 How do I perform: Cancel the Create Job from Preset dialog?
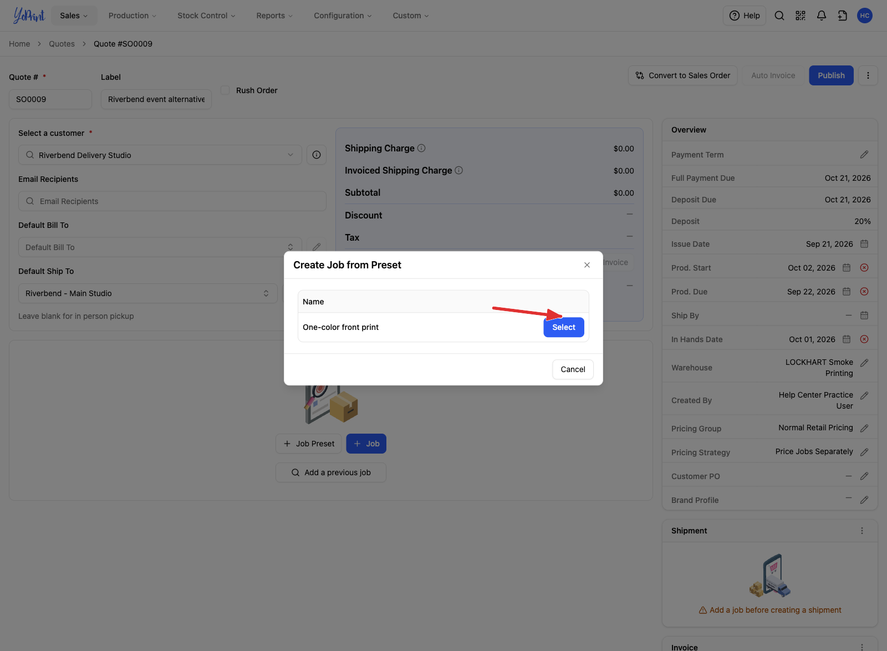coord(573,369)
